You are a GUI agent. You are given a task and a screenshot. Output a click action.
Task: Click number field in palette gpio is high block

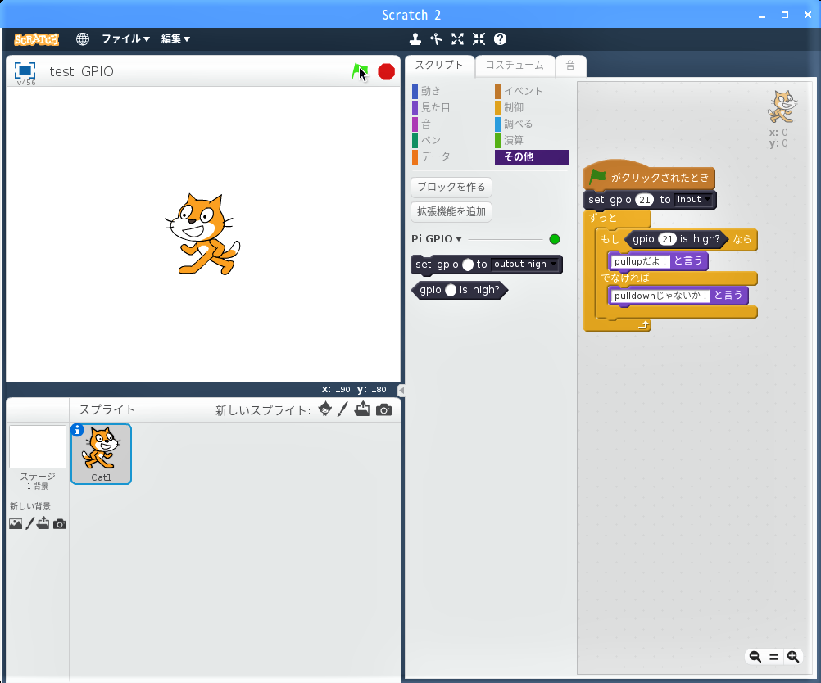[x=451, y=290]
